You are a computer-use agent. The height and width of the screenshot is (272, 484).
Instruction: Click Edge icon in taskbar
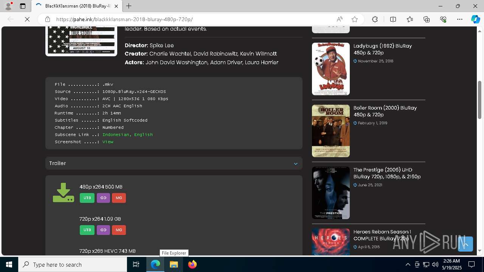(155, 264)
